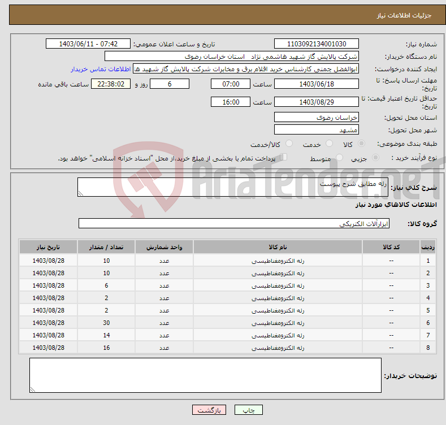Toggle the اسناد خزانه اسلامی payment checkbox
The width and height of the screenshot is (446, 425).
tap(284, 157)
